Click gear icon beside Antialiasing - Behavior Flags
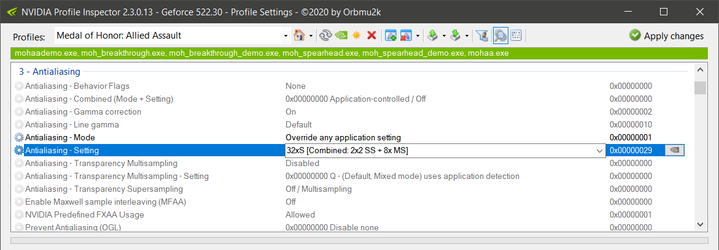 pos(19,86)
